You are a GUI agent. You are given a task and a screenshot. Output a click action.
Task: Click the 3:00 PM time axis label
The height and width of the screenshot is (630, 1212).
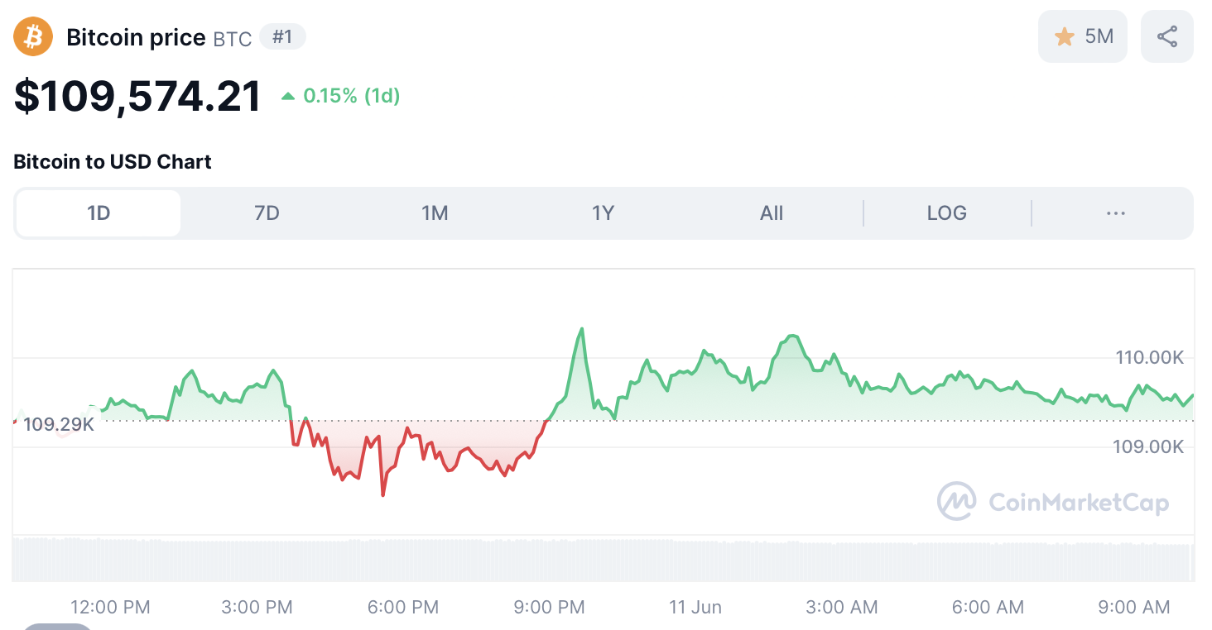257,607
